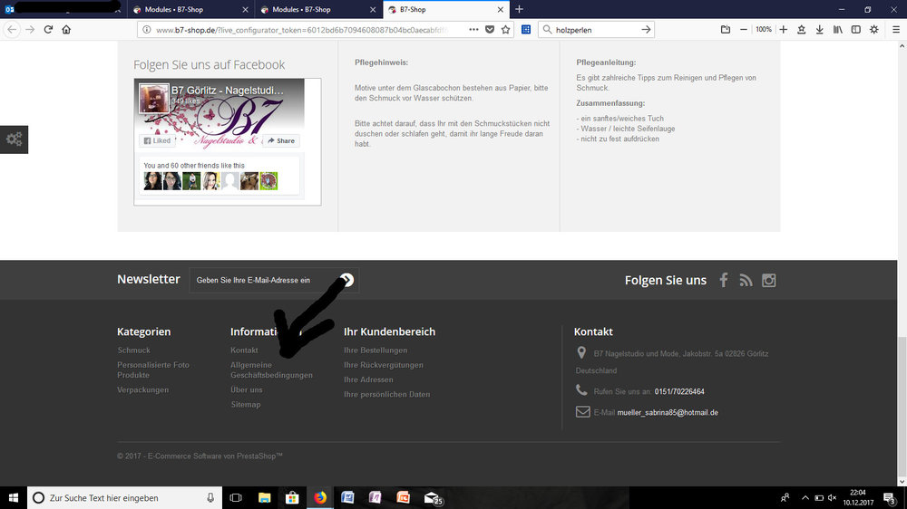Image resolution: width=907 pixels, height=509 pixels.
Task: Open File Explorer from taskbar
Action: 264,497
